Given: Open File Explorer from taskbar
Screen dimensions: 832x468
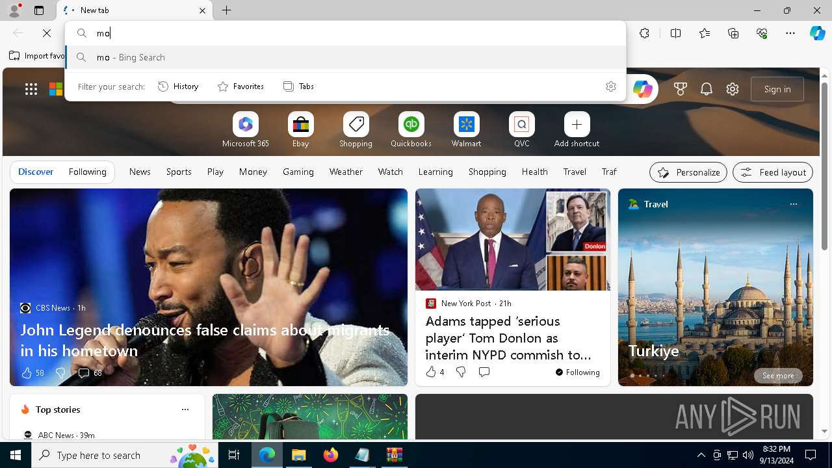Looking at the screenshot, I should click(x=299, y=455).
